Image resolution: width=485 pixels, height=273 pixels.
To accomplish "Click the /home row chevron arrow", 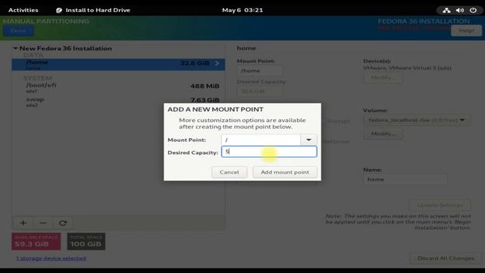I will pyautogui.click(x=217, y=63).
